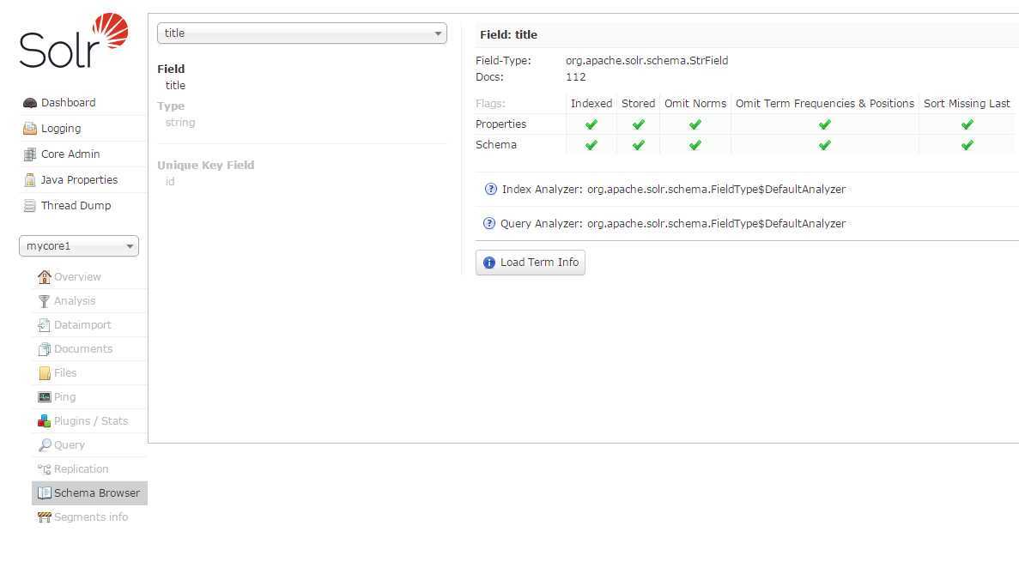The width and height of the screenshot is (1019, 574).
Task: Open the Documents link
Action: (83, 348)
